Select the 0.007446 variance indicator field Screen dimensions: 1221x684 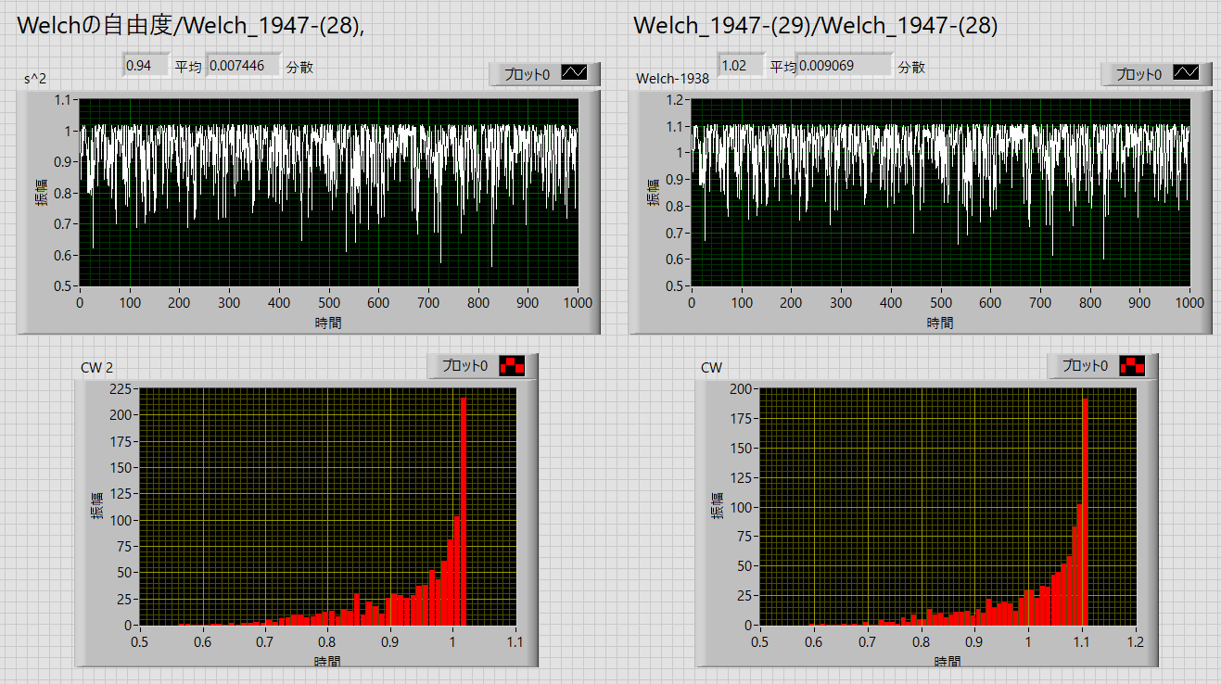242,65
